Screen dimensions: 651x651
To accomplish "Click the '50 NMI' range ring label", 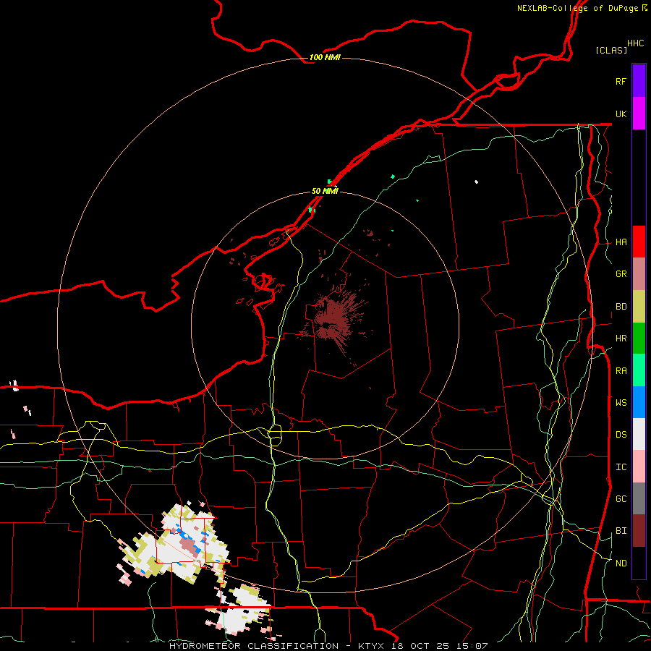I will click(325, 192).
